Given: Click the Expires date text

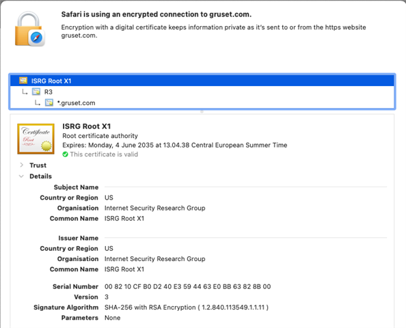Looking at the screenshot, I should tap(174, 145).
